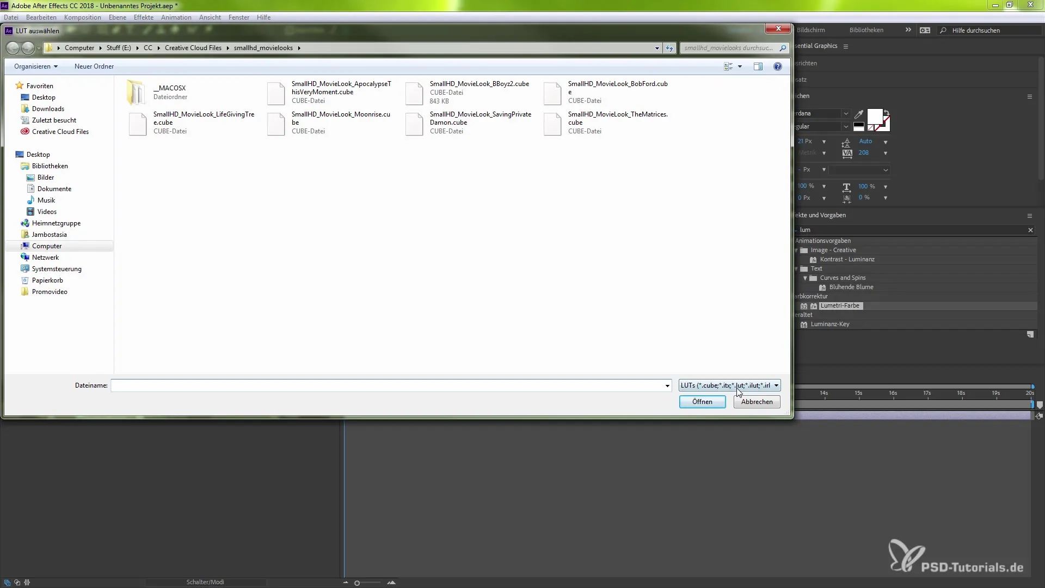
Task: Open the Effekte menu
Action: pyautogui.click(x=144, y=17)
